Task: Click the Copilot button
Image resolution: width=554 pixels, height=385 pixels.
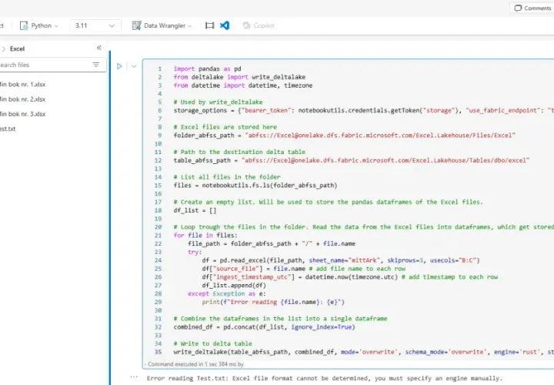Action: click(259, 25)
